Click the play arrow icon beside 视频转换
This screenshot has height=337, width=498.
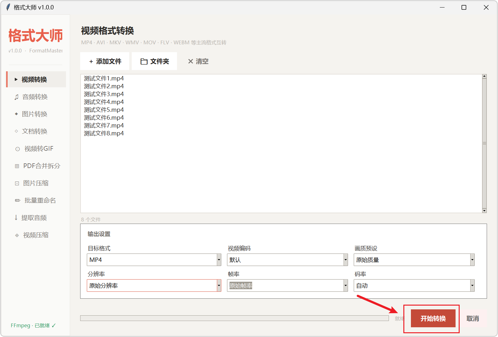tap(16, 79)
